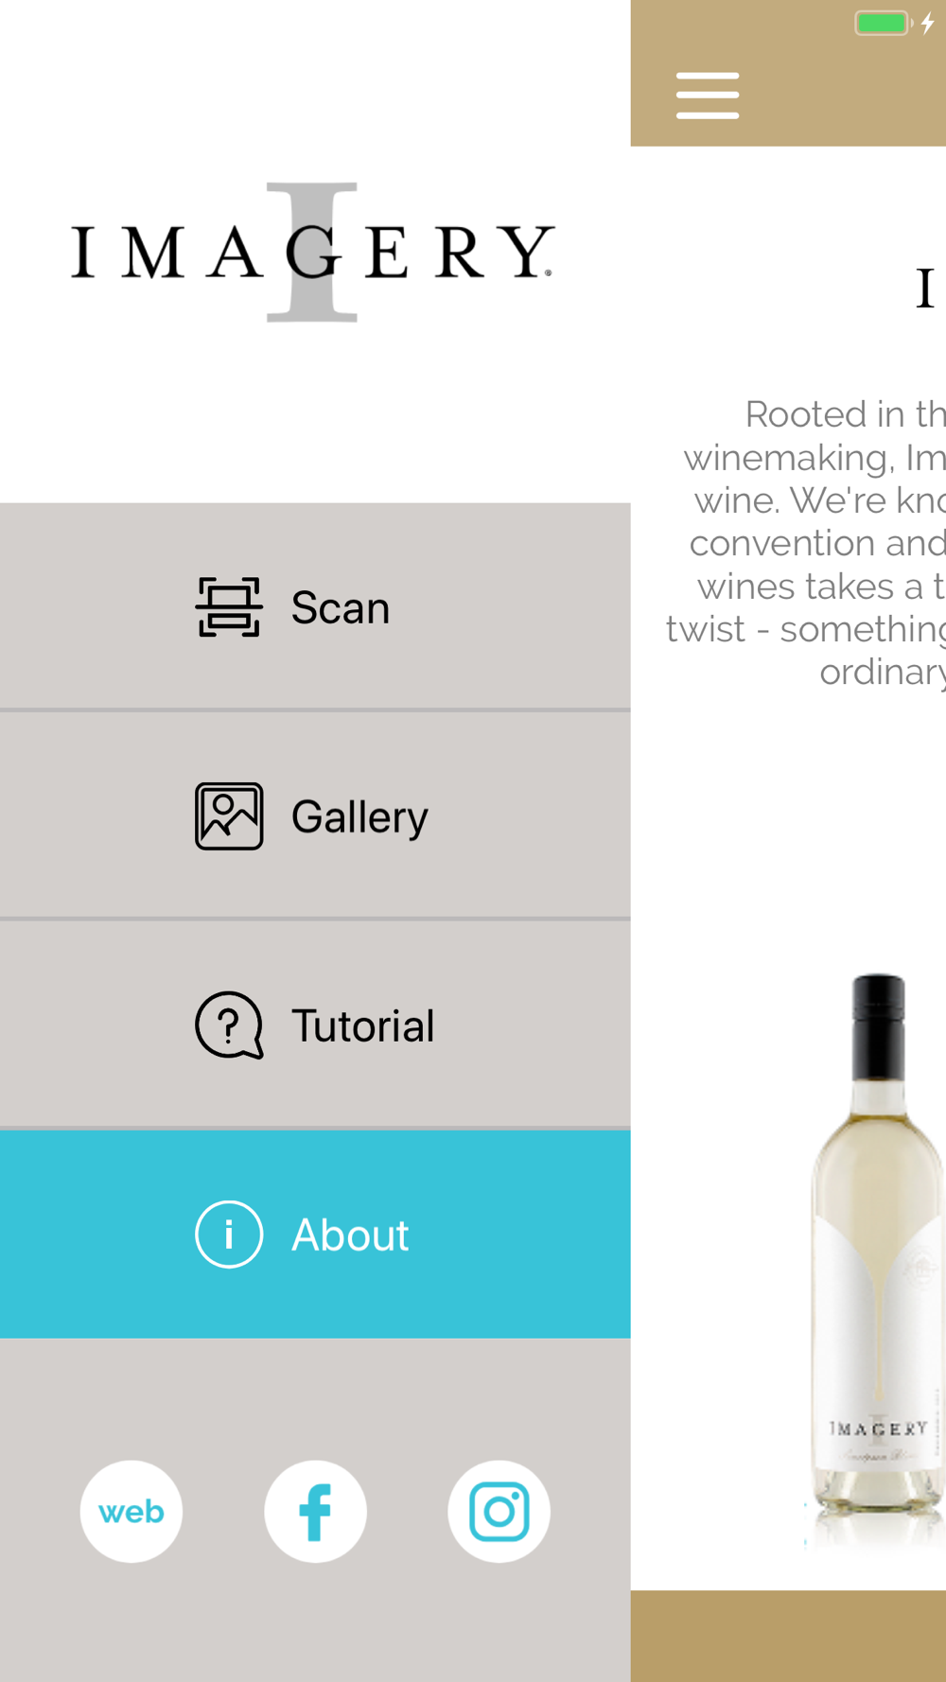
Task: Open the Gallery menu item
Action: coord(315,815)
